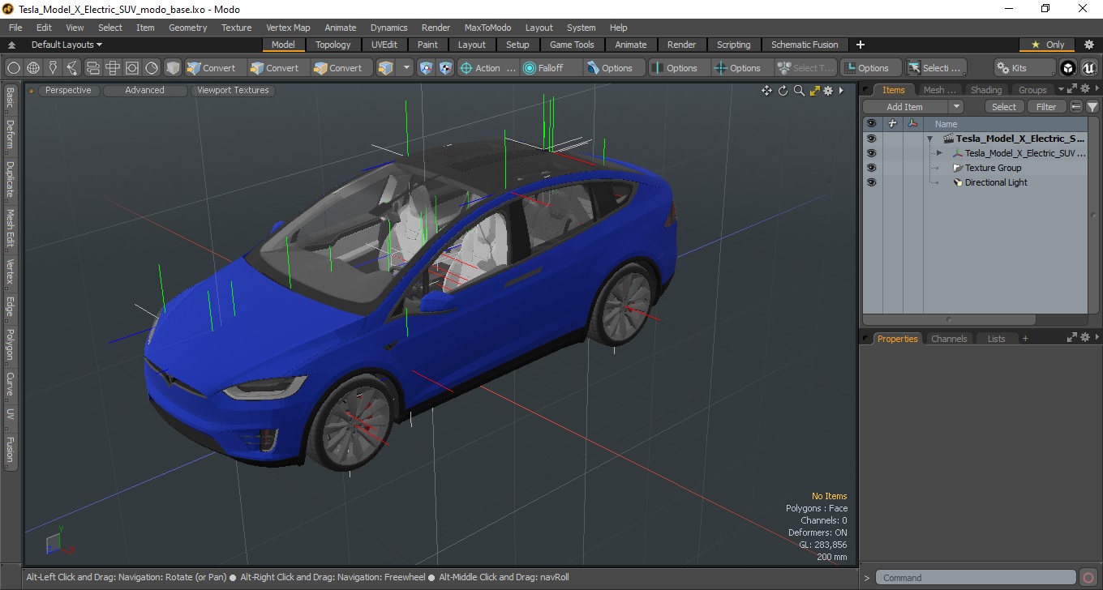Click the cube with arrow icon
This screenshot has height=590, width=1103.
[386, 68]
